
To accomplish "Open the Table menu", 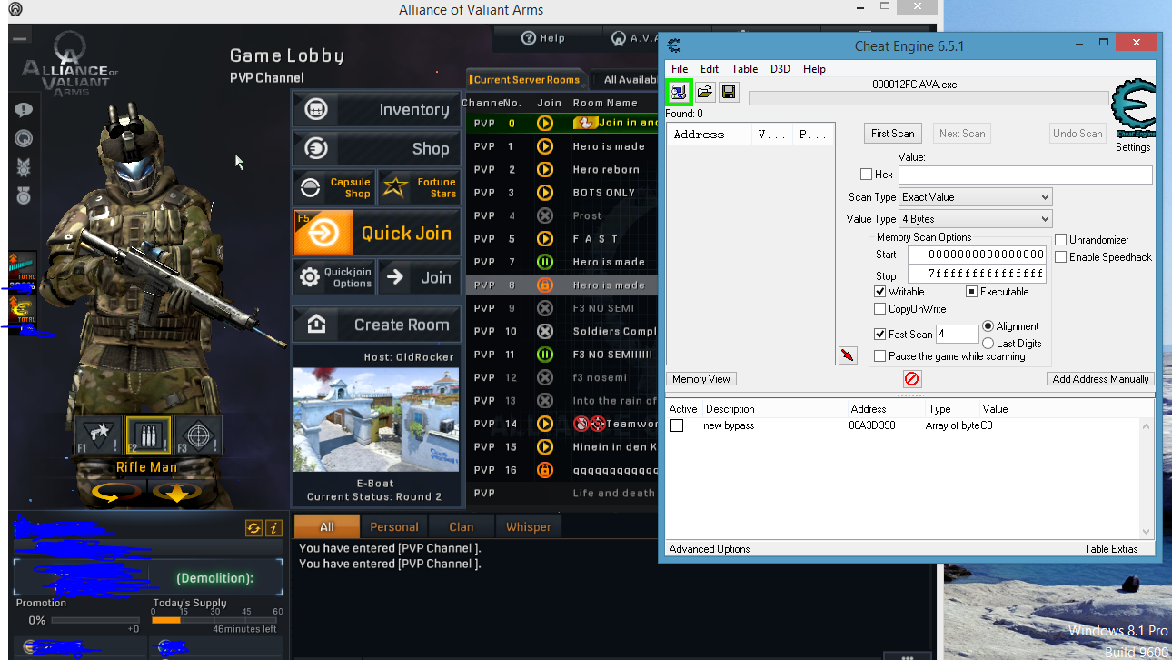I will [745, 69].
